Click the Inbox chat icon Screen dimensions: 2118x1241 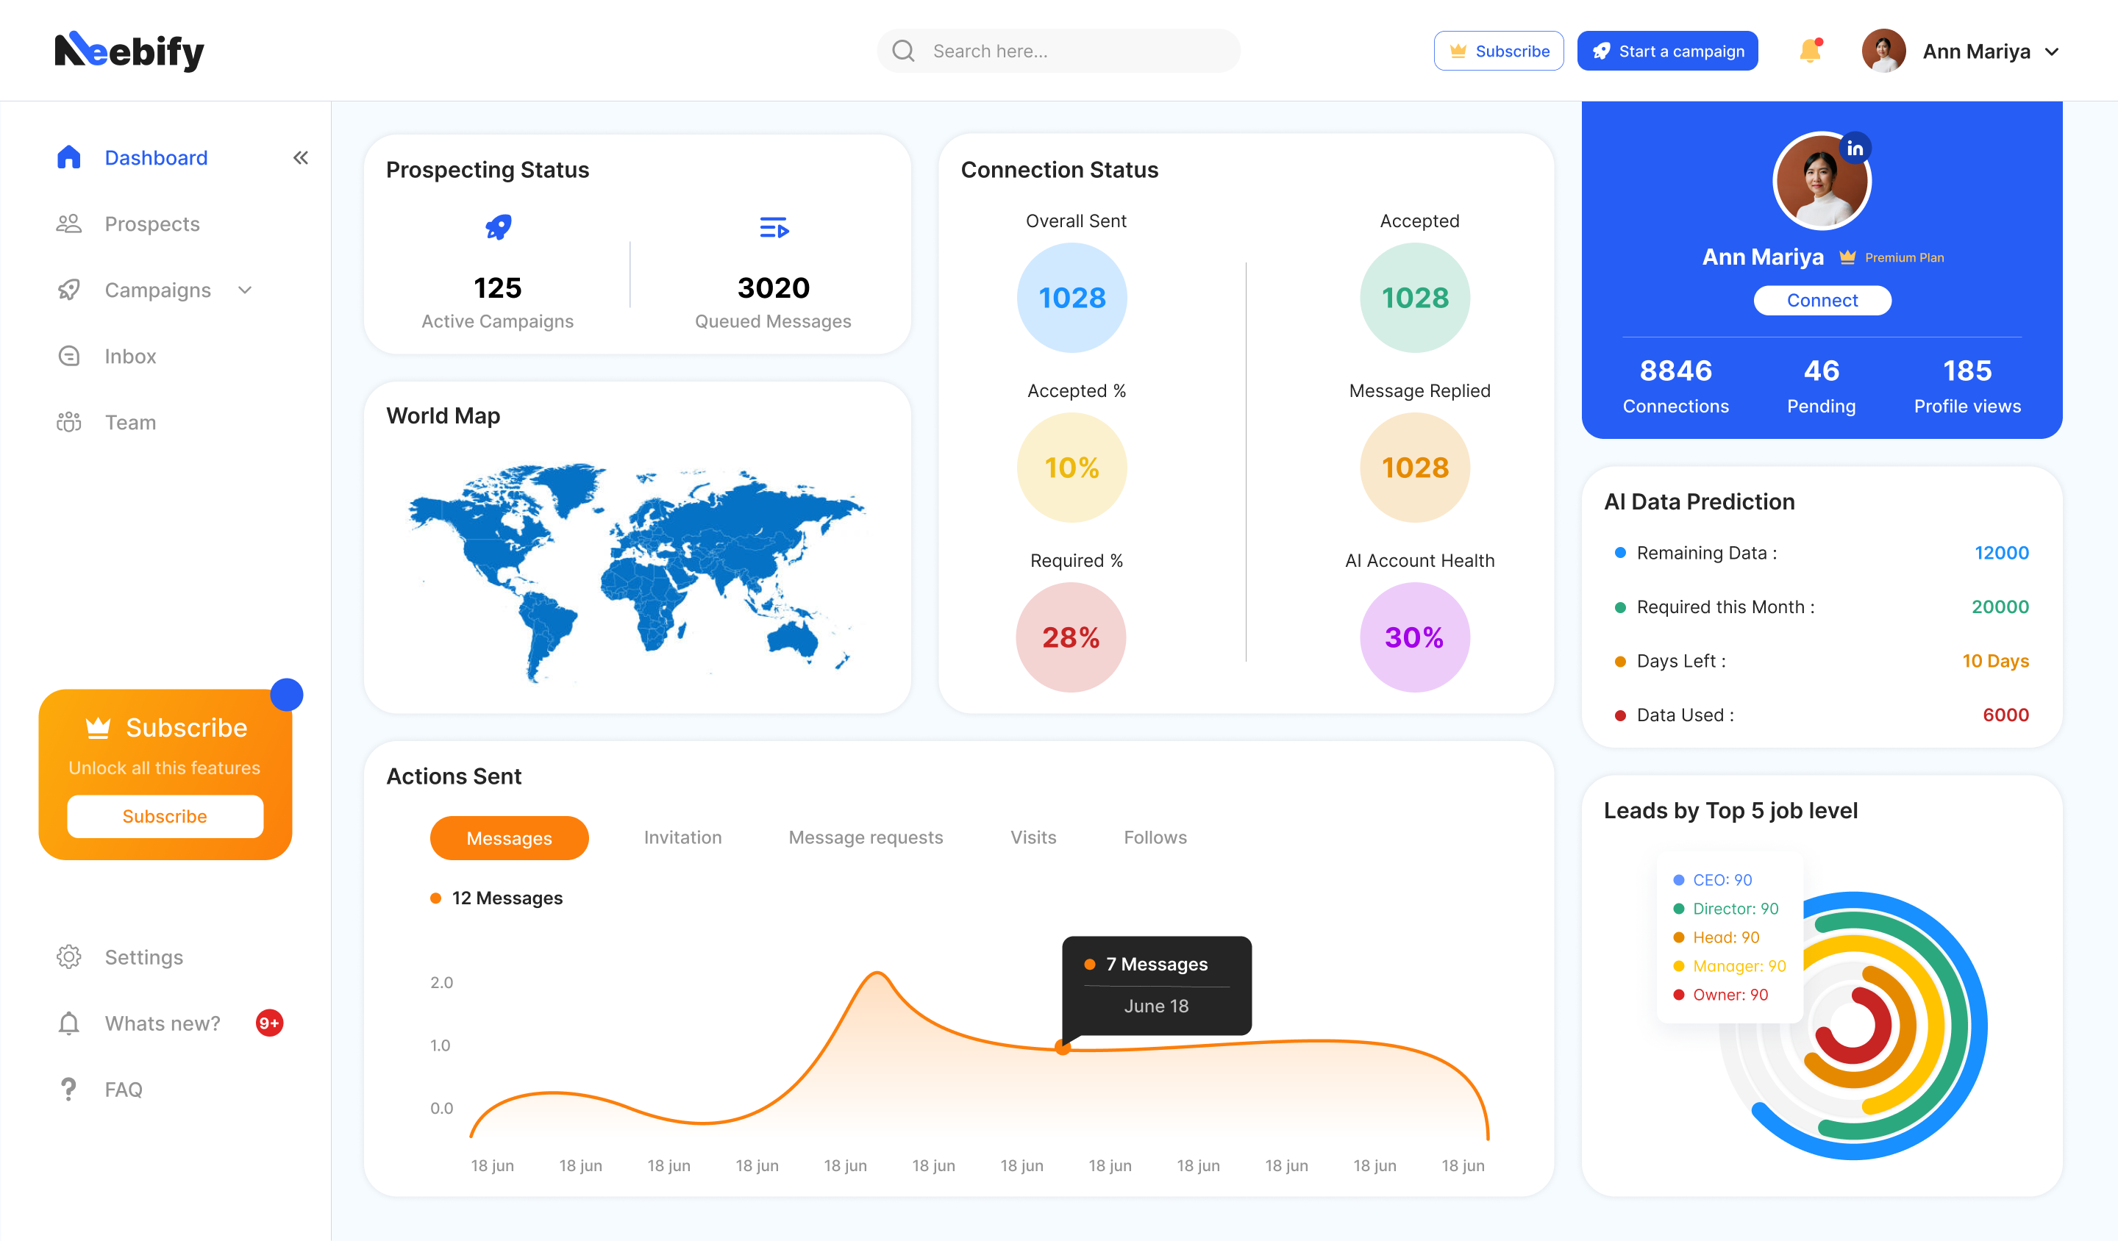(x=69, y=357)
